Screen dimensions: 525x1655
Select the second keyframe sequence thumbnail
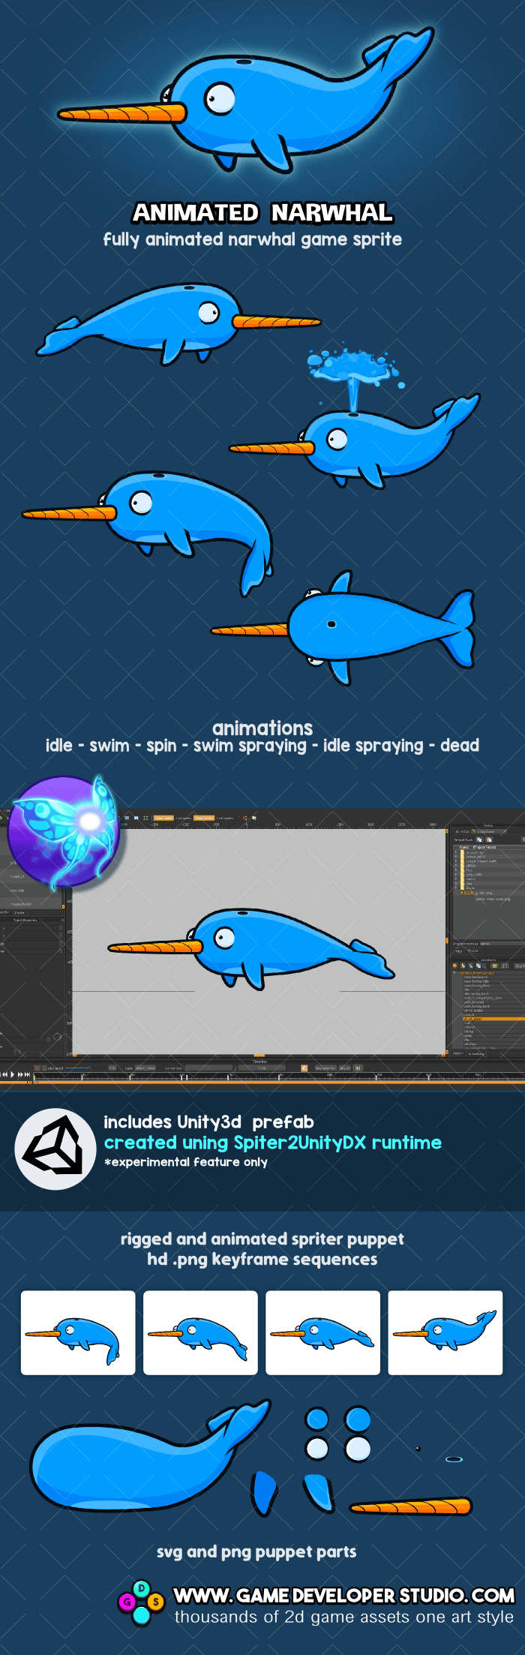point(200,1332)
